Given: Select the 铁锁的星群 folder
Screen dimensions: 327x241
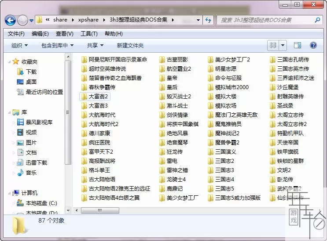Looking at the screenshot, I should 287,161.
